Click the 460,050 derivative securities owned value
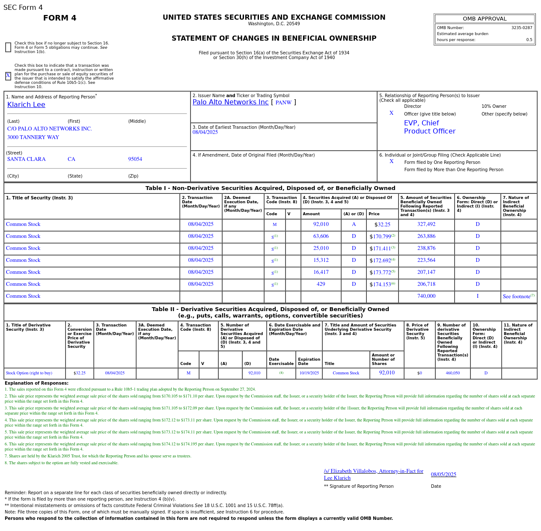 [453, 373]
